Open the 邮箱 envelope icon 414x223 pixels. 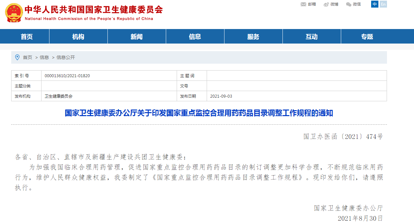pos(304,4)
